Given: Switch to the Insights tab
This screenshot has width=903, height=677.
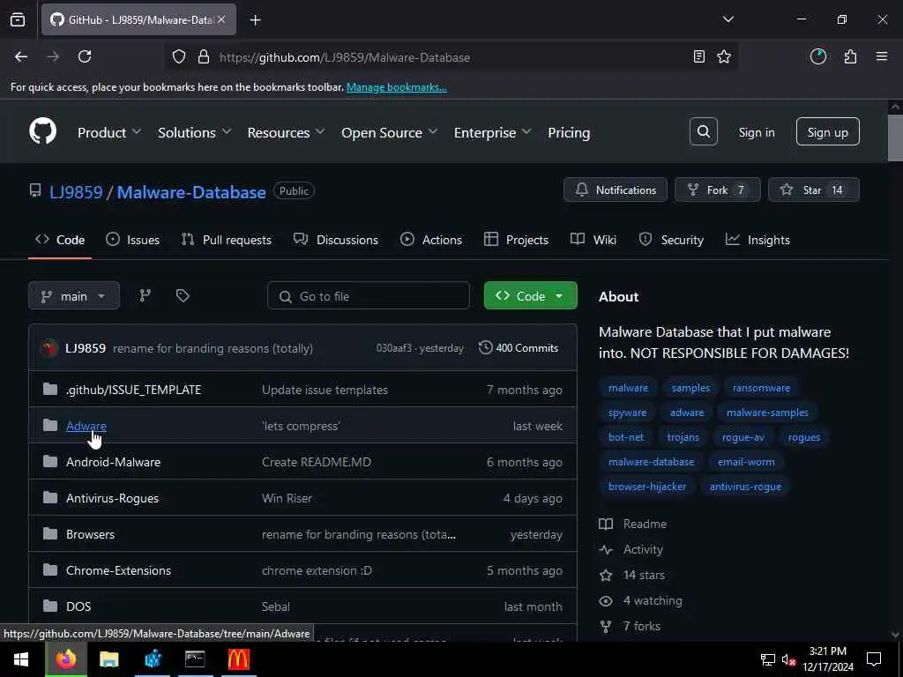Looking at the screenshot, I should coord(757,240).
